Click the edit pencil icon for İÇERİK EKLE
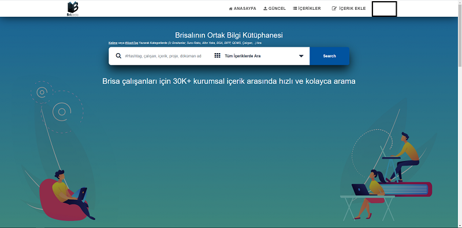The image size is (462, 228). tap(334, 9)
